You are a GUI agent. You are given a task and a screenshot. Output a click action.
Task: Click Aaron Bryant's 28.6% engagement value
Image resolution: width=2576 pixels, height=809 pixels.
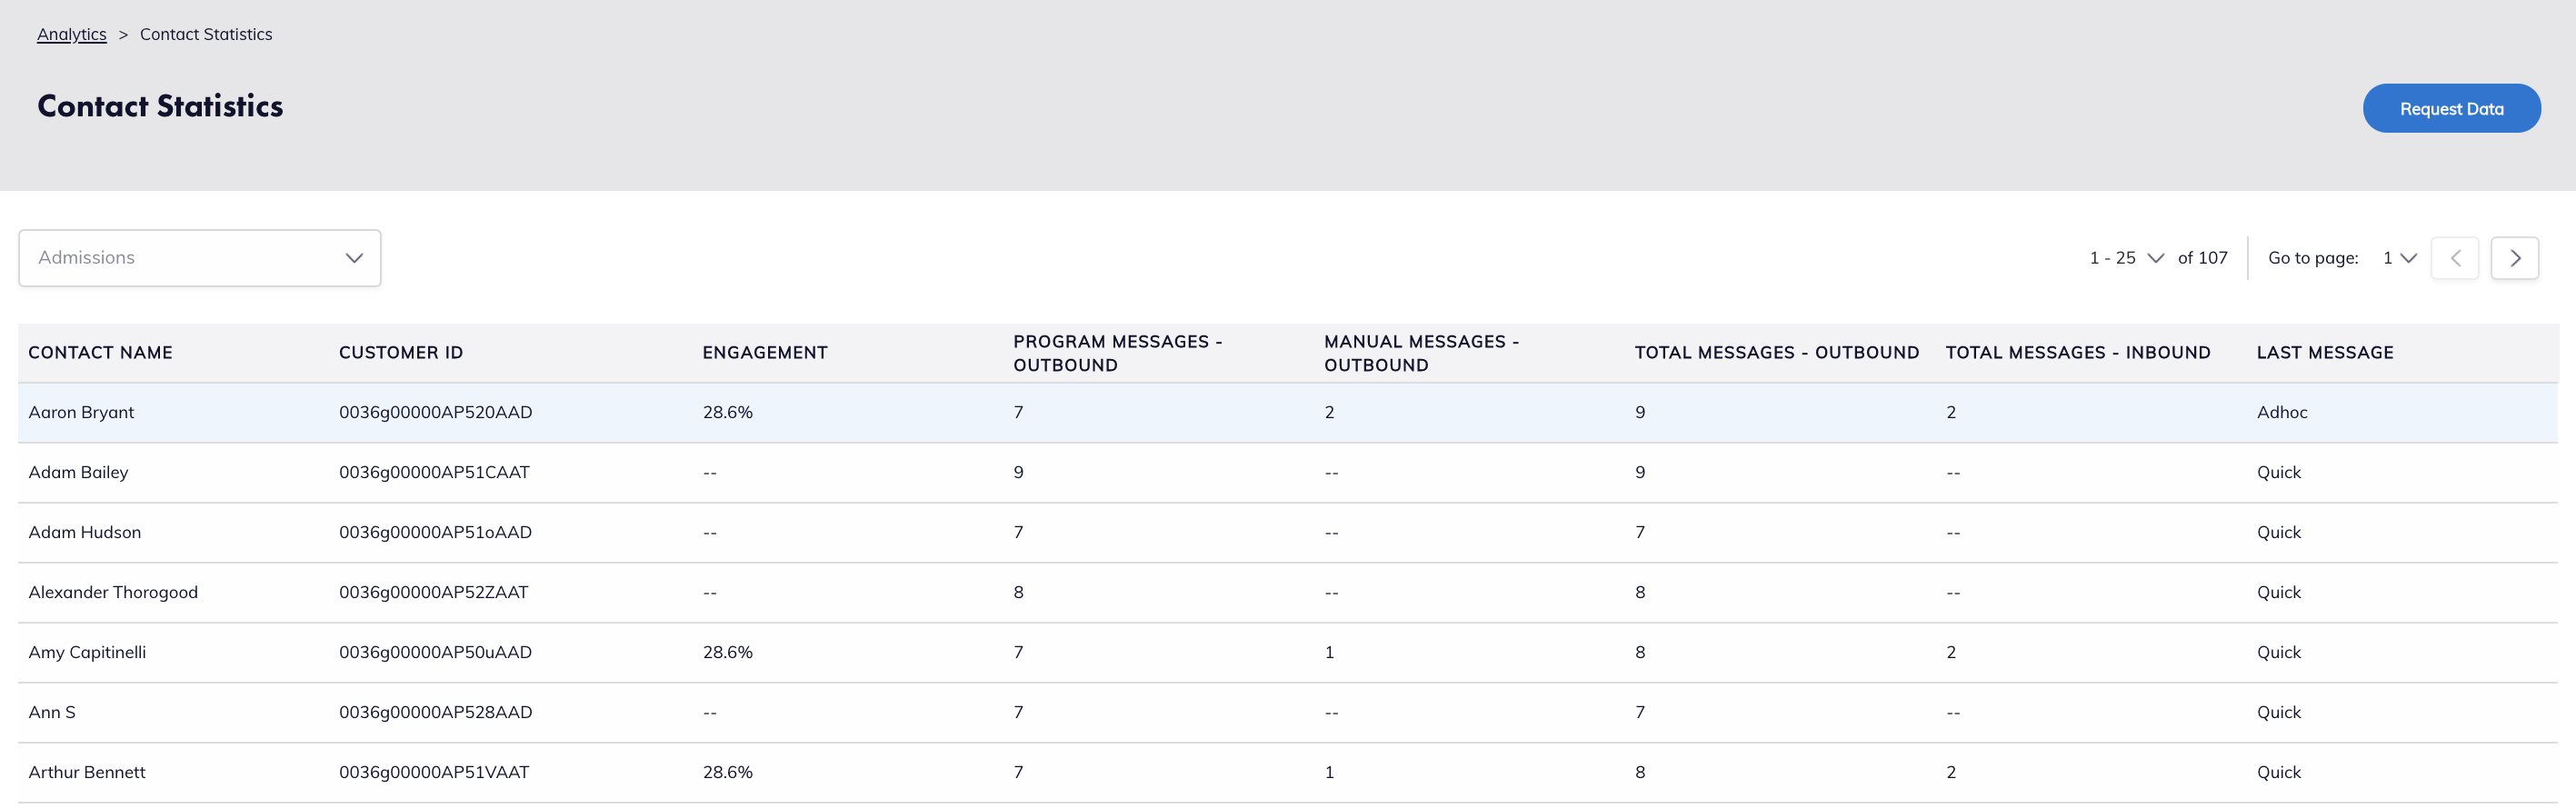727,412
